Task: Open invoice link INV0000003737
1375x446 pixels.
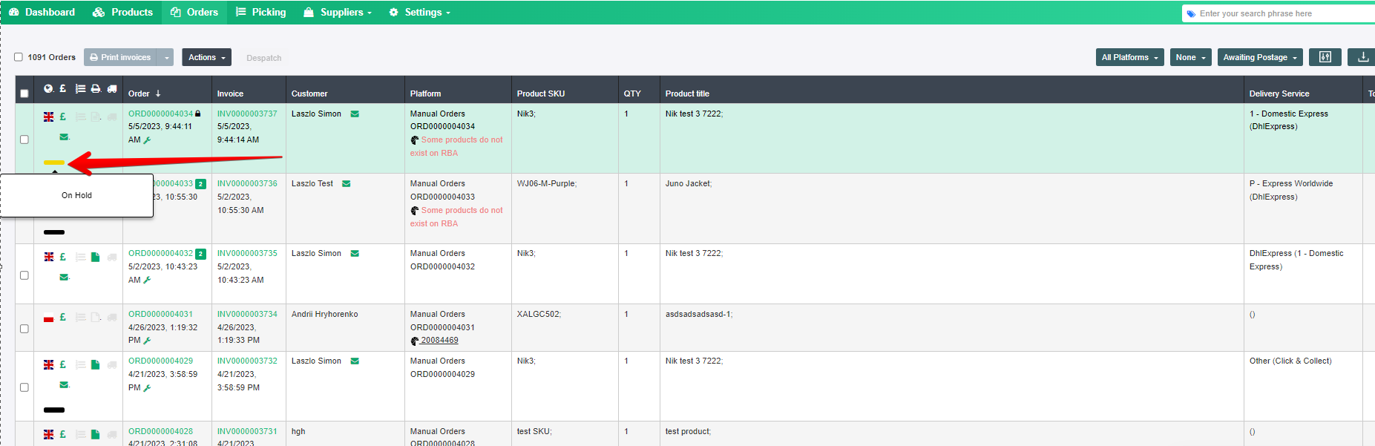Action: pyautogui.click(x=247, y=114)
